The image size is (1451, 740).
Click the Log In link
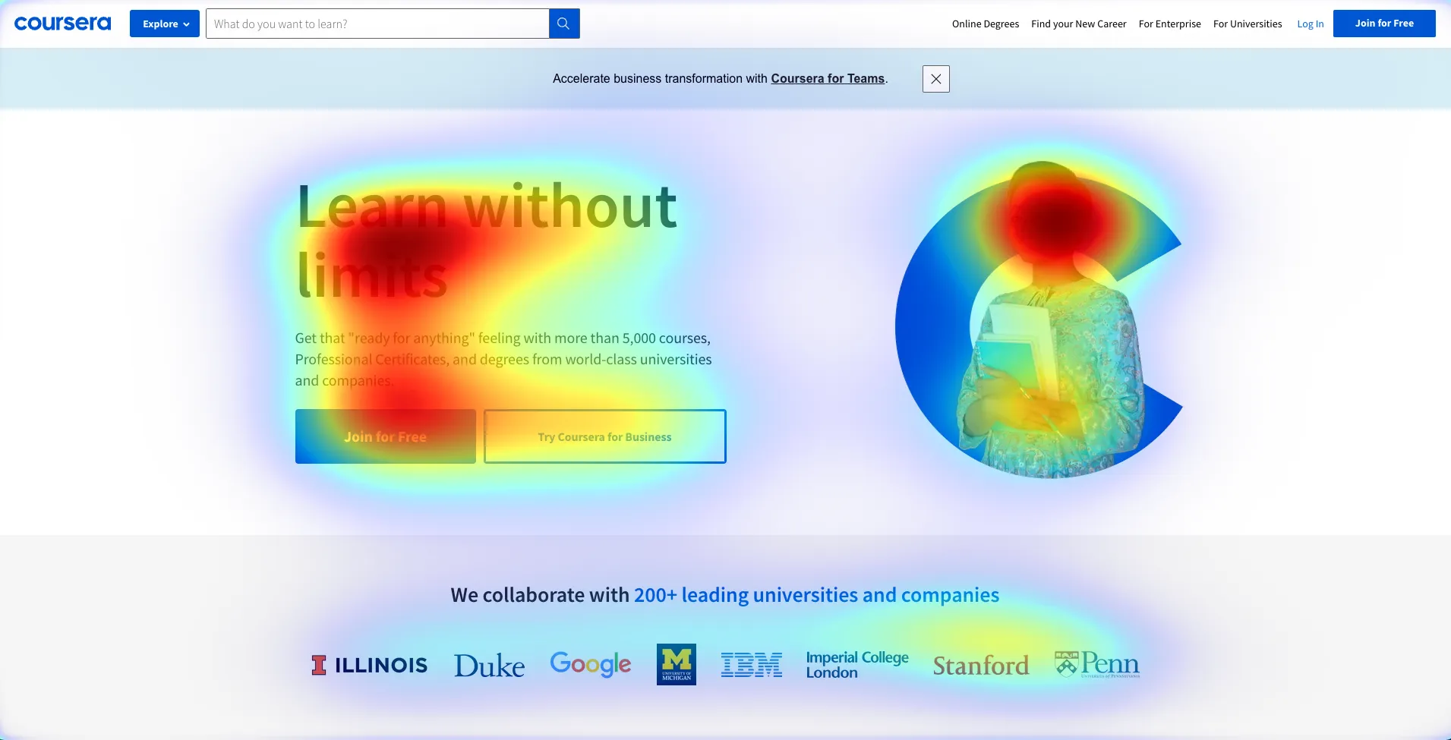click(x=1310, y=24)
